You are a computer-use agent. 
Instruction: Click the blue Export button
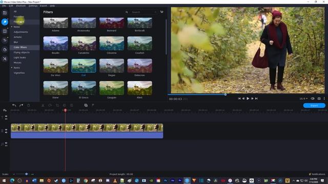pyautogui.click(x=314, y=106)
